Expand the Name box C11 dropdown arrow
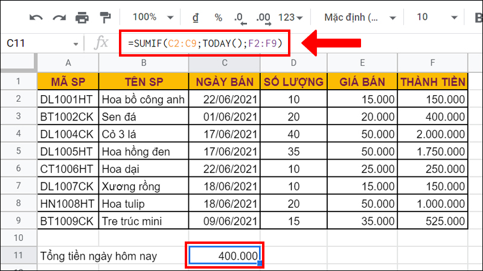This screenshot has height=271, width=483. pyautogui.click(x=75, y=44)
